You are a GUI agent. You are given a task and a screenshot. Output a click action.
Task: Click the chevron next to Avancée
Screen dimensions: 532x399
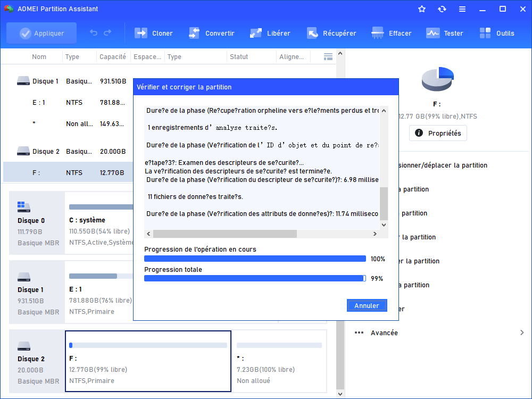(x=521, y=332)
